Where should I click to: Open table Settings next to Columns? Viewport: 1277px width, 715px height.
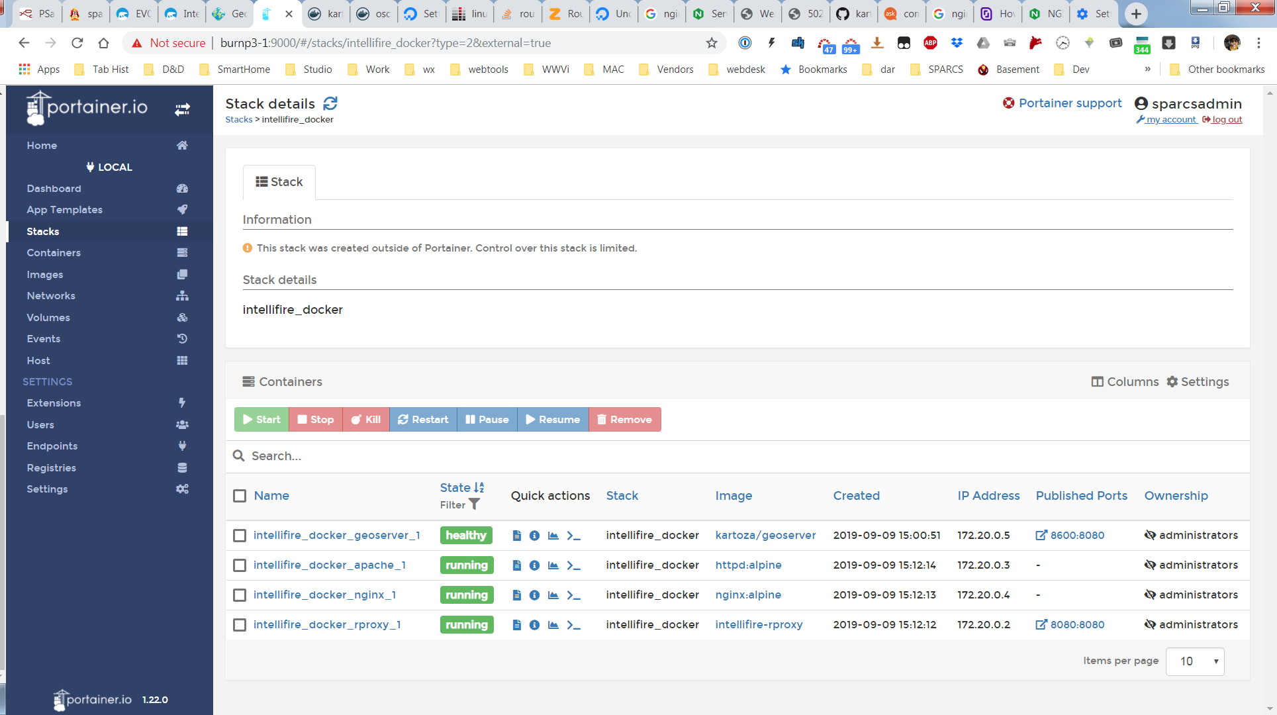(x=1198, y=381)
